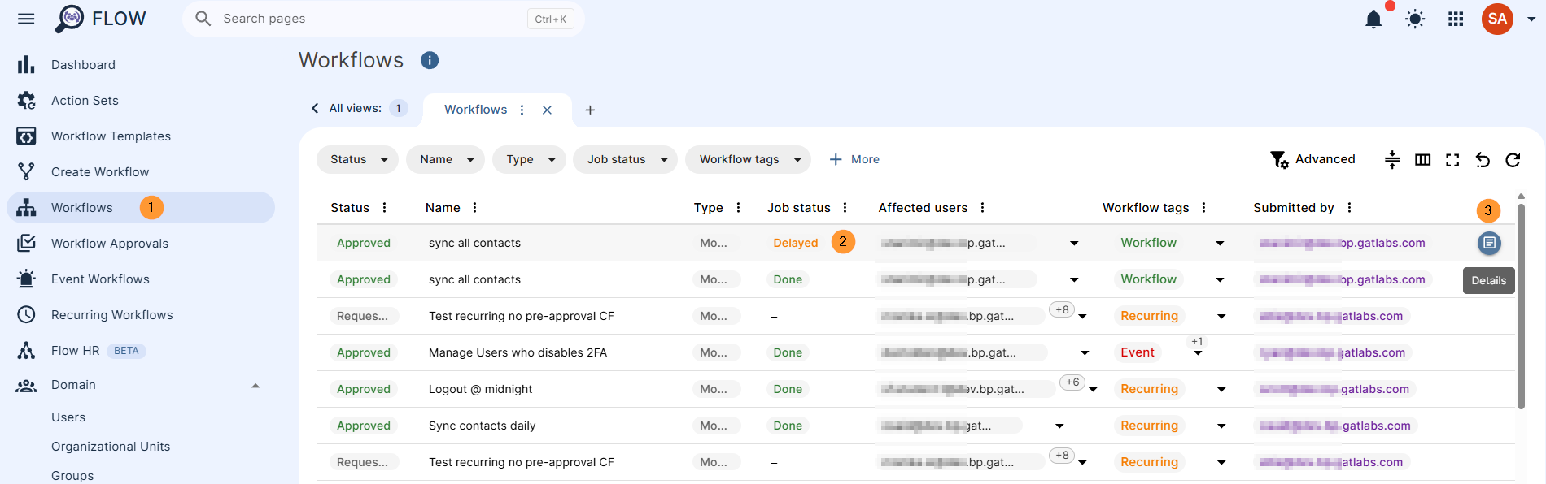This screenshot has height=484, width=1546.
Task: Click the Delayed job status
Action: coord(795,243)
